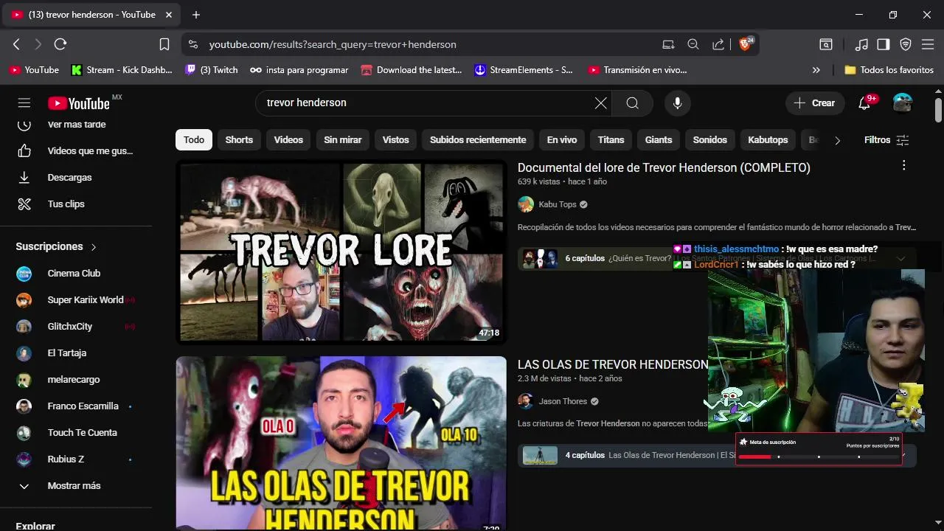The image size is (944, 531).
Task: Toggle the browser sidebar panel icon
Action: coord(884,44)
